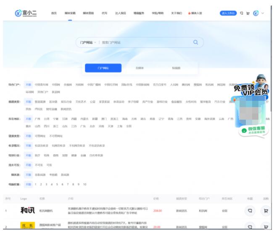274x231 pixels.
Task: Open 关于我们 in the top navigation
Action: point(177,13)
